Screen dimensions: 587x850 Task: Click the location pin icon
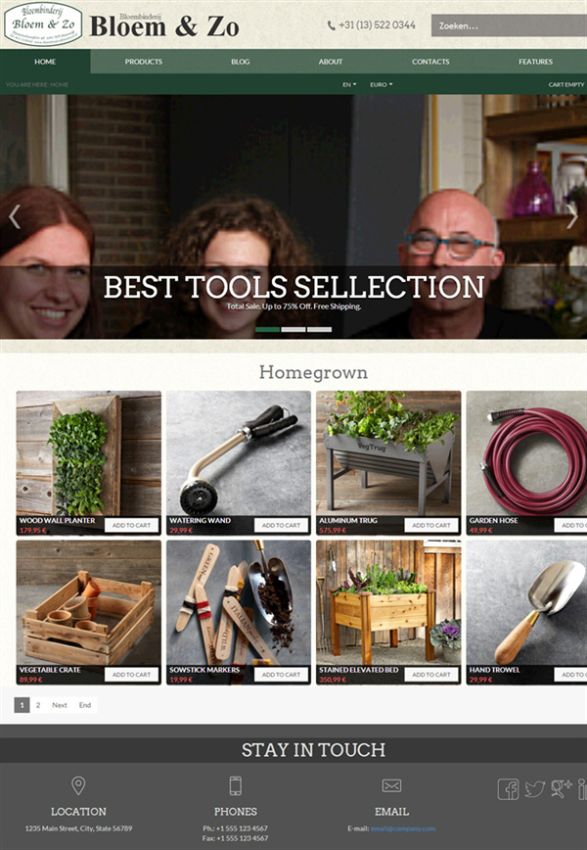[x=78, y=785]
